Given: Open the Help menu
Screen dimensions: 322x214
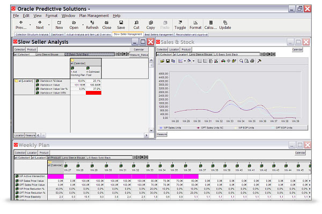Looking at the screenshot, I should (x=116, y=16).
